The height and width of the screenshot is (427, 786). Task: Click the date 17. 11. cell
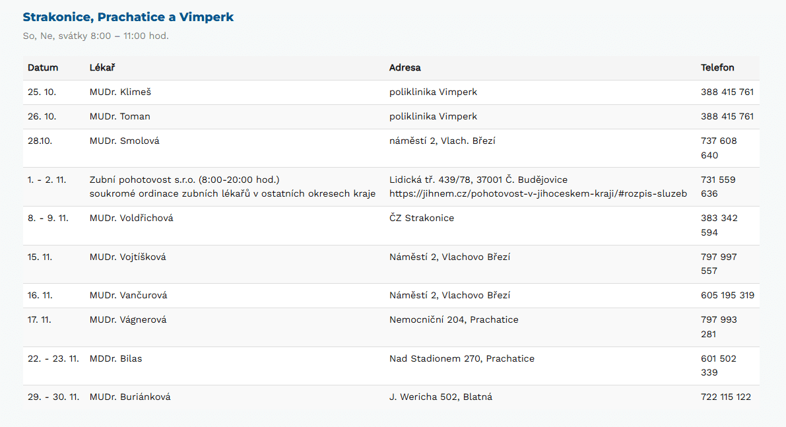click(x=40, y=320)
